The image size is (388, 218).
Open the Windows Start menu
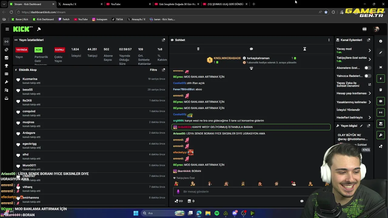point(136,213)
